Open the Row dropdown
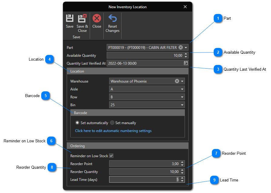Image resolution: width=271 pixels, height=193 pixels. tap(182, 97)
